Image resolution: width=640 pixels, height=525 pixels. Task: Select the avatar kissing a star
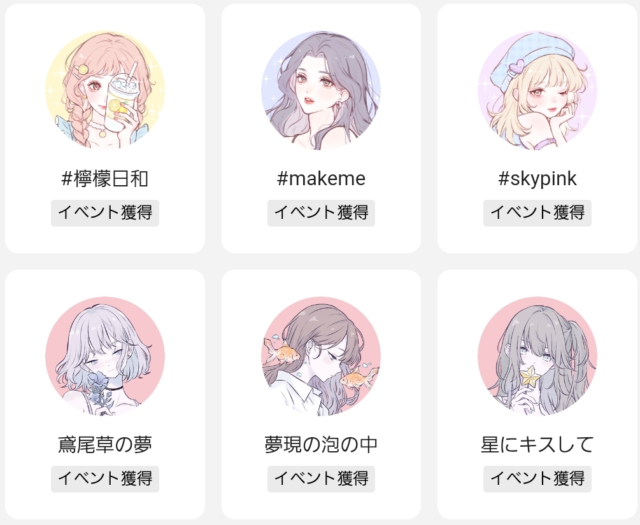(x=537, y=356)
